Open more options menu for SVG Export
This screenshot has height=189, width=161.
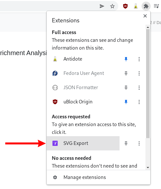139,143
